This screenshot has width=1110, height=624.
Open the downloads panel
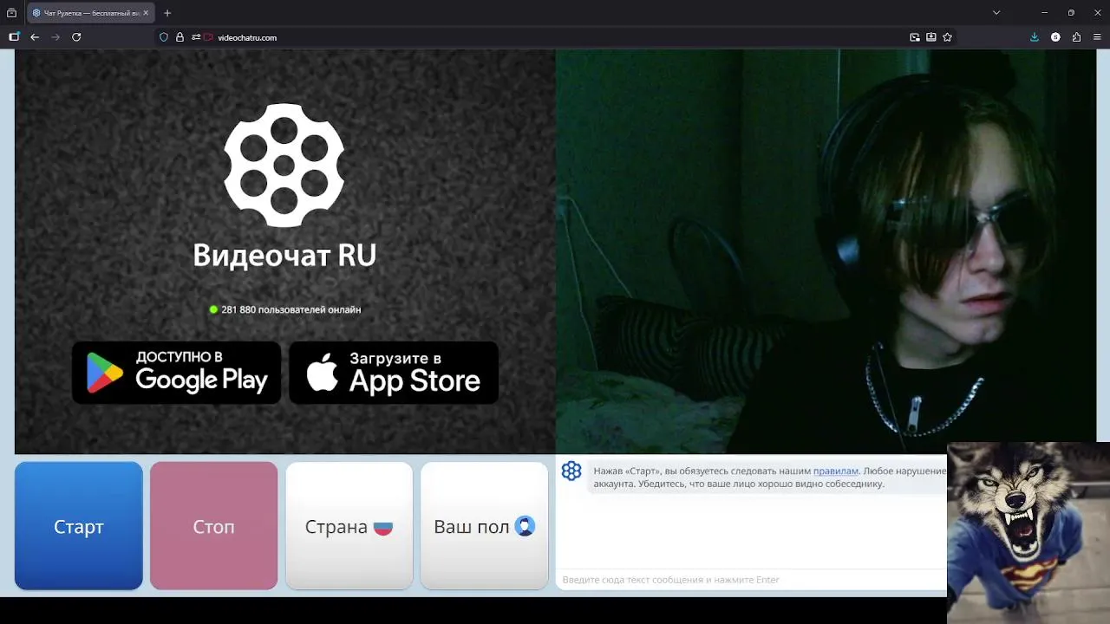point(1034,37)
